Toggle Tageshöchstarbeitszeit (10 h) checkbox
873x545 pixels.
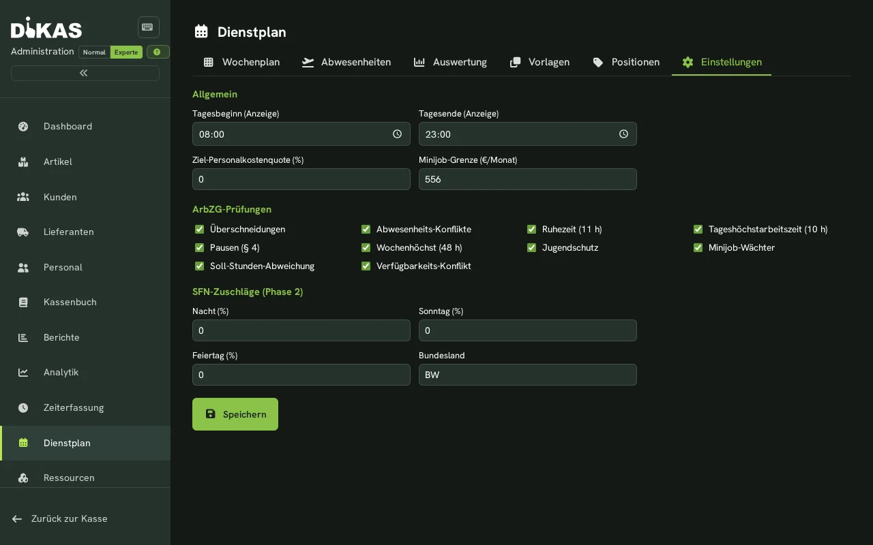(x=698, y=229)
